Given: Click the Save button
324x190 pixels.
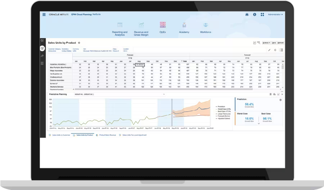Looking at the screenshot, I should tap(274, 42).
